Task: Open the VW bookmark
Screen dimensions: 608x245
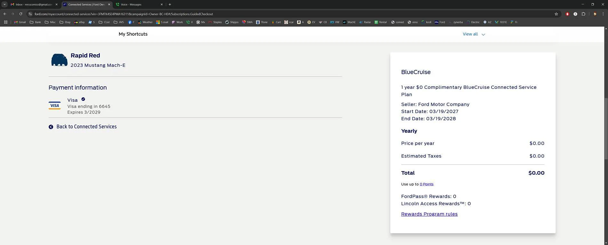Action: pos(335,22)
